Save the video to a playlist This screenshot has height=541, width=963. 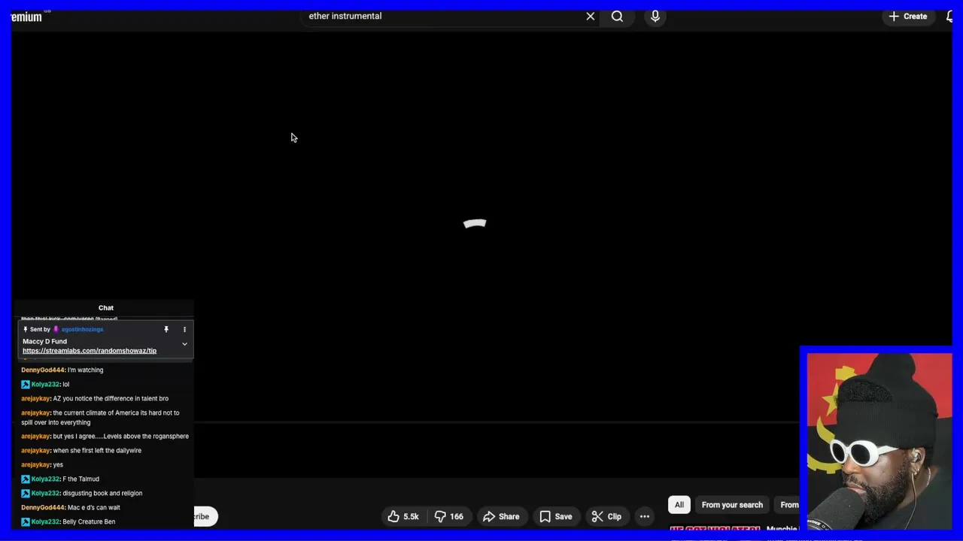(556, 516)
